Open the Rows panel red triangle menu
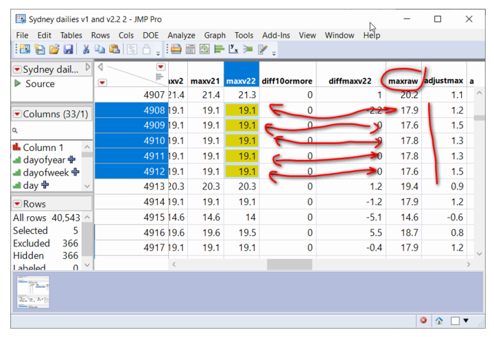 click(17, 204)
